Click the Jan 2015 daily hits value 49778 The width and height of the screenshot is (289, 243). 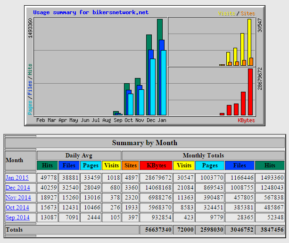49,178
